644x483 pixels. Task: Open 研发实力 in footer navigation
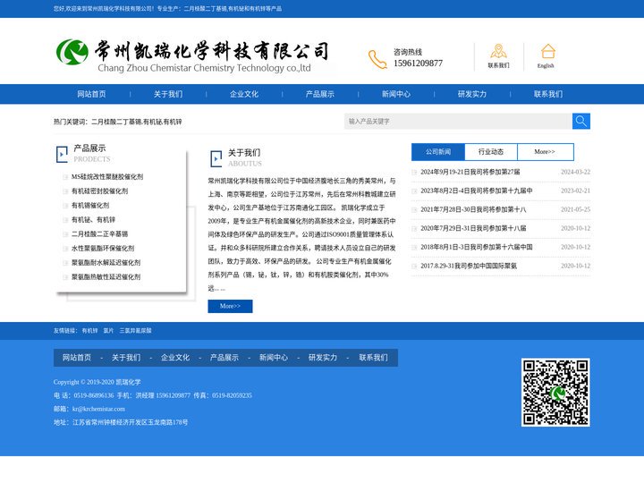pos(323,358)
